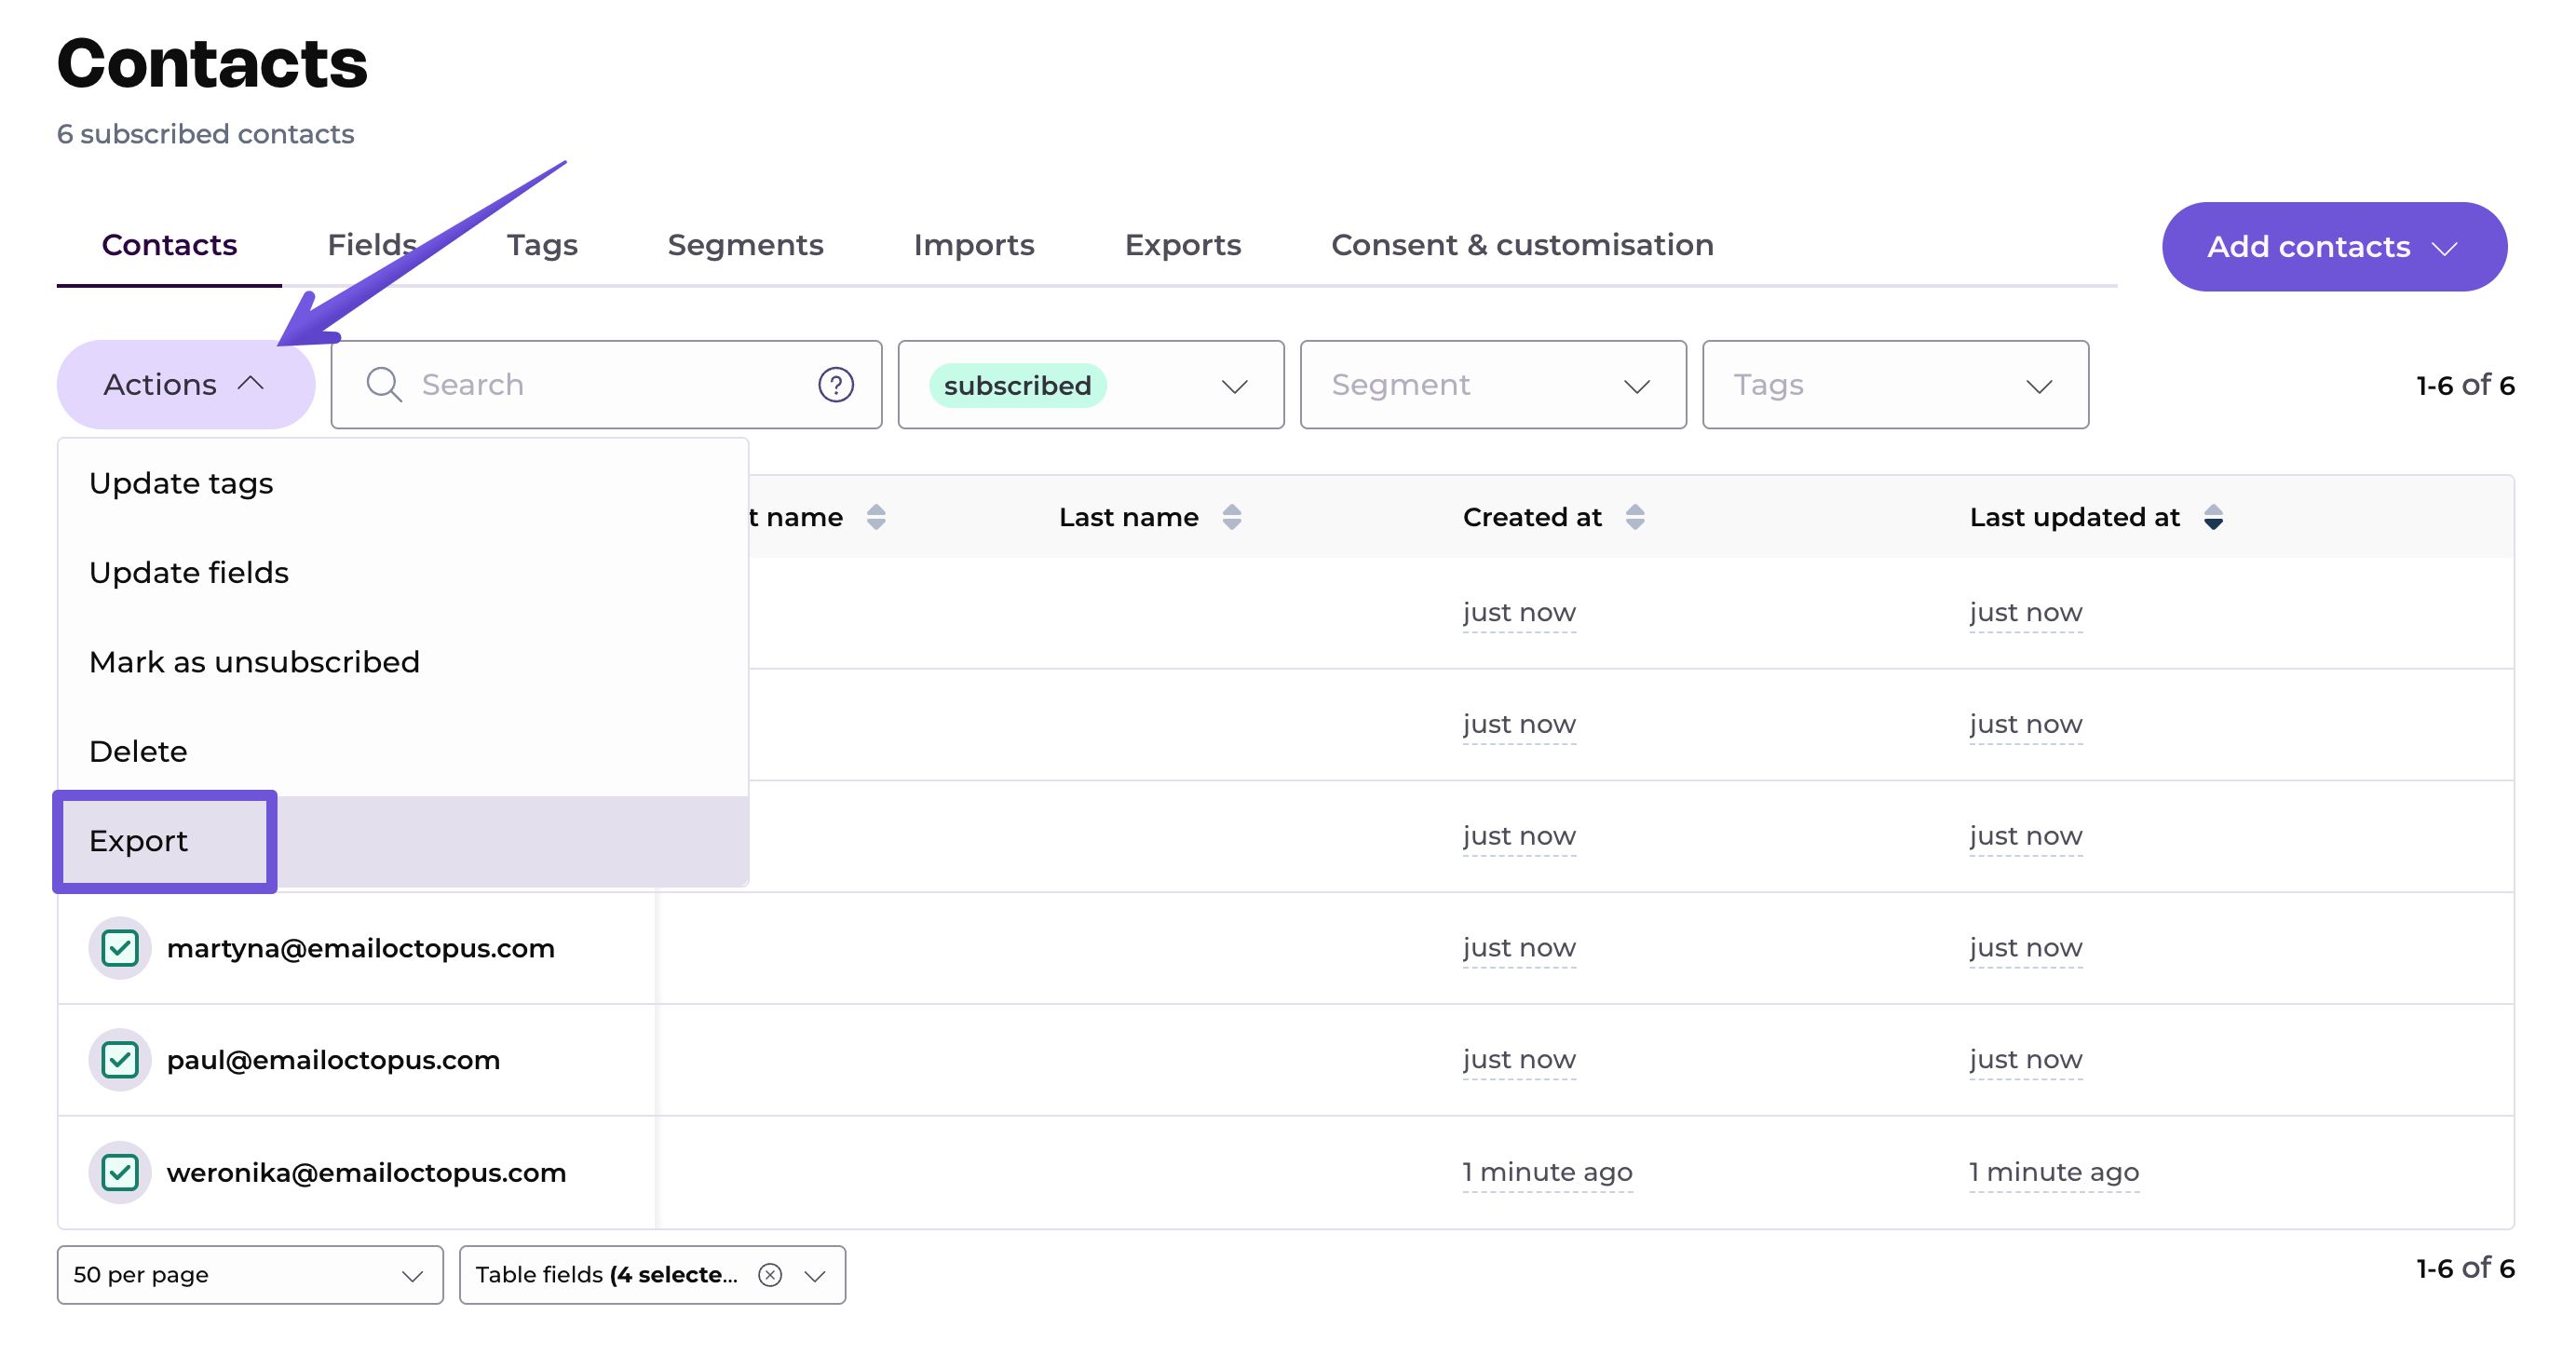Open the Segment filter dropdown

coord(1492,385)
